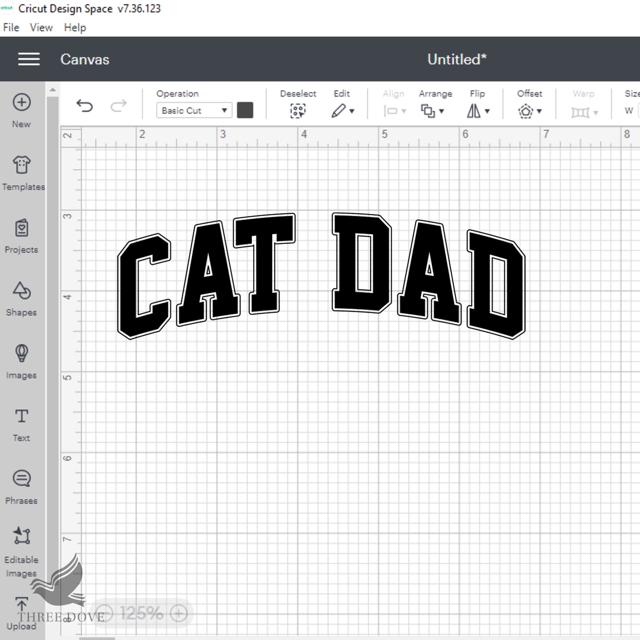Redo the last undone action
The height and width of the screenshot is (640, 640).
pyautogui.click(x=119, y=106)
